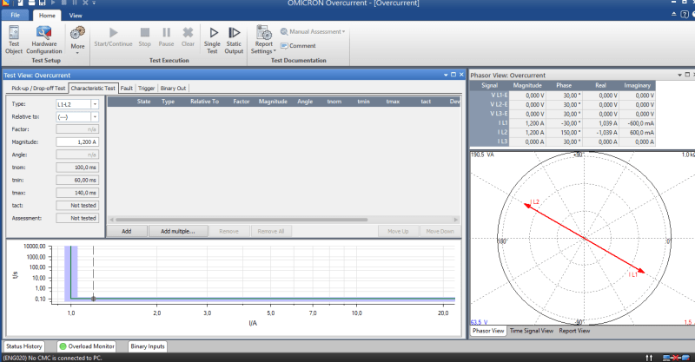Screen dimensions: 695x362
Task: Edit the Magnitude field 1,200 A
Action: click(x=77, y=142)
